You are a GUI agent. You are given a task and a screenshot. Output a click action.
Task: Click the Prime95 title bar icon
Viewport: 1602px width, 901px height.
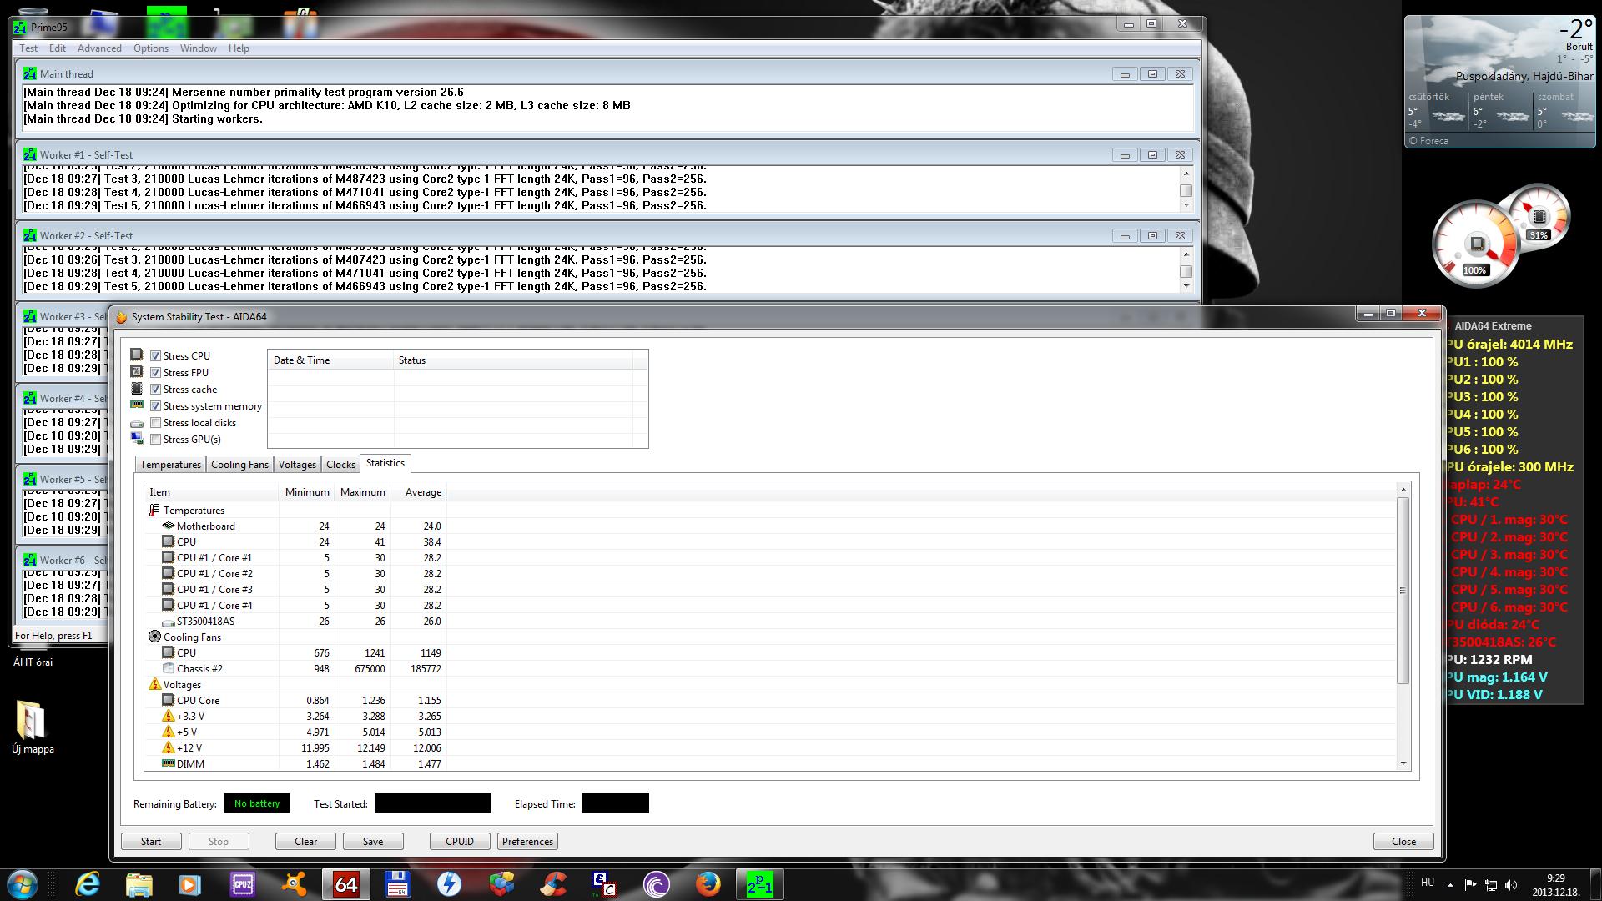pos(20,28)
